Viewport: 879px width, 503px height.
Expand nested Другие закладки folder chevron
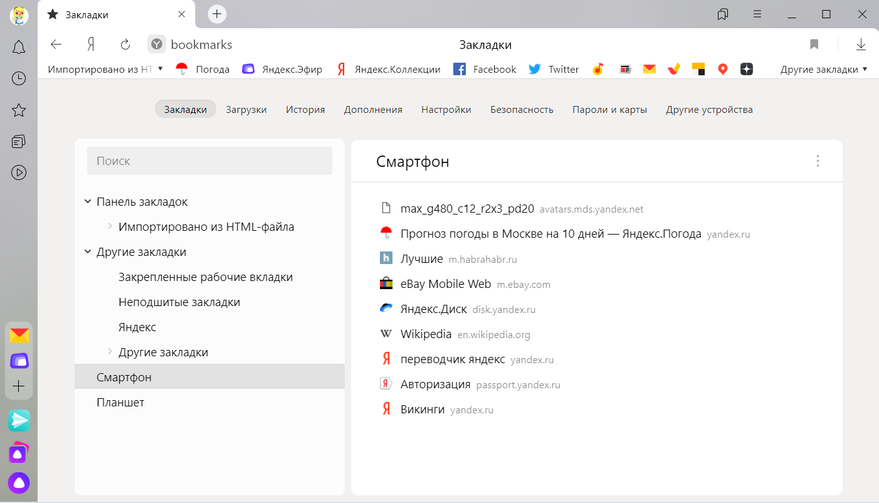click(110, 352)
